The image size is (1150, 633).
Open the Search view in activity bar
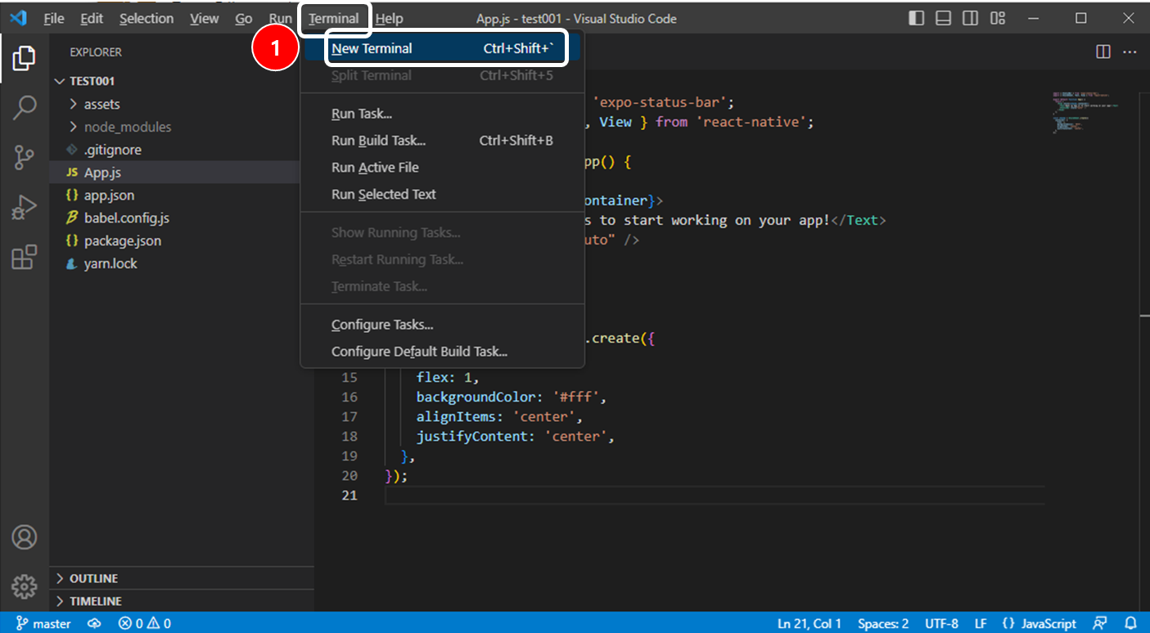[25, 108]
